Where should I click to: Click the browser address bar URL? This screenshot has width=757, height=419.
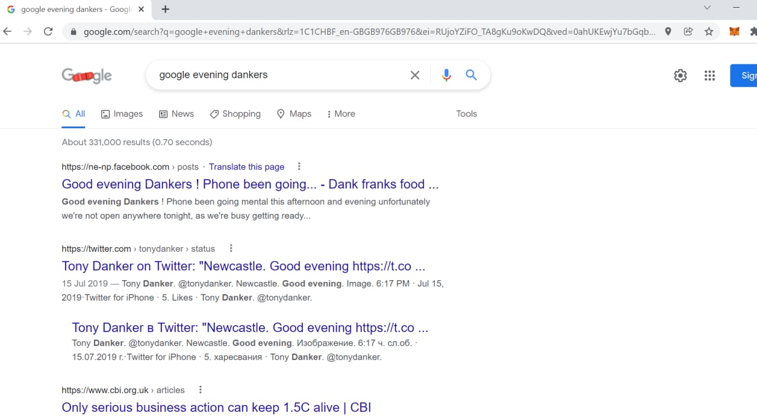(x=370, y=32)
